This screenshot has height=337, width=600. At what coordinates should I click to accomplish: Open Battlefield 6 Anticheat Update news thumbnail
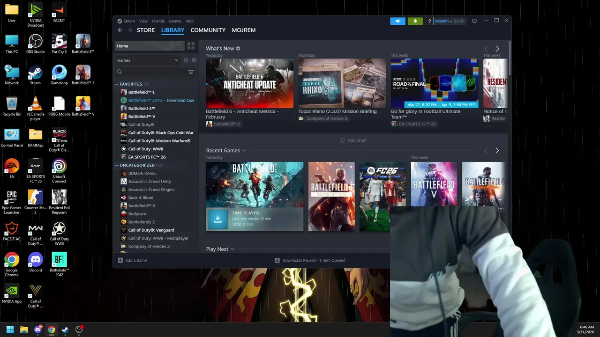coord(249,83)
